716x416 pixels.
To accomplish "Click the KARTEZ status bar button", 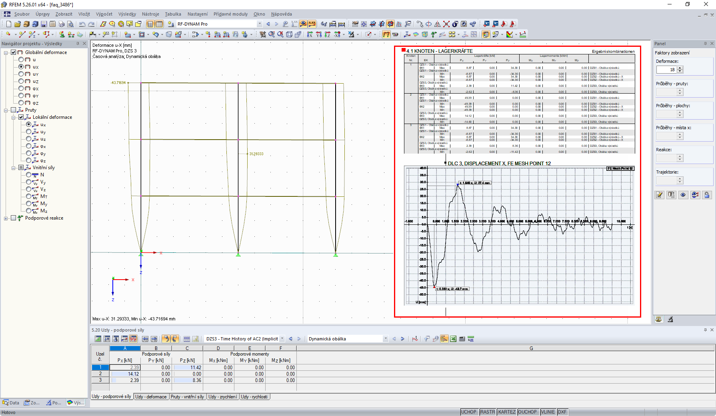I will (x=506, y=412).
